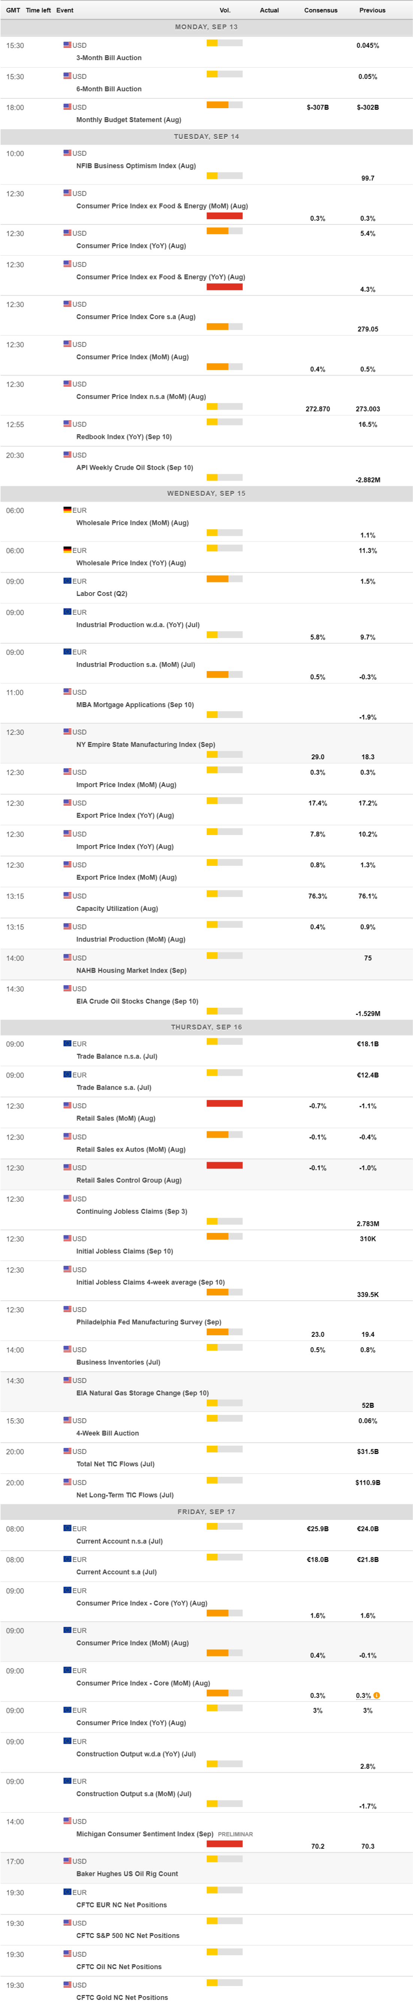This screenshot has height=2007, width=413.
Task: Click the EU flag for Labor Cost (Q2)
Action: tap(68, 581)
